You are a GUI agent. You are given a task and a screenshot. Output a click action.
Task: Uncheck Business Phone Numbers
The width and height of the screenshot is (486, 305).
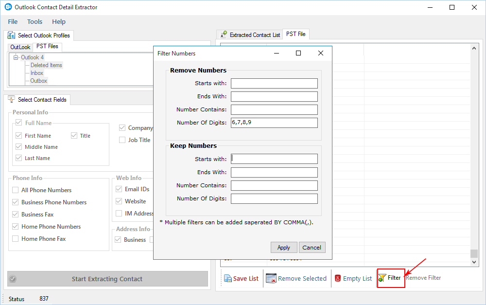pos(15,202)
